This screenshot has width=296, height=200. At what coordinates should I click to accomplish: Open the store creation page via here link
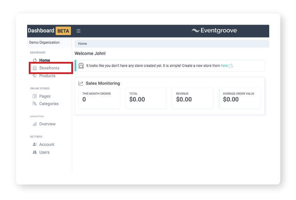pyautogui.click(x=224, y=66)
